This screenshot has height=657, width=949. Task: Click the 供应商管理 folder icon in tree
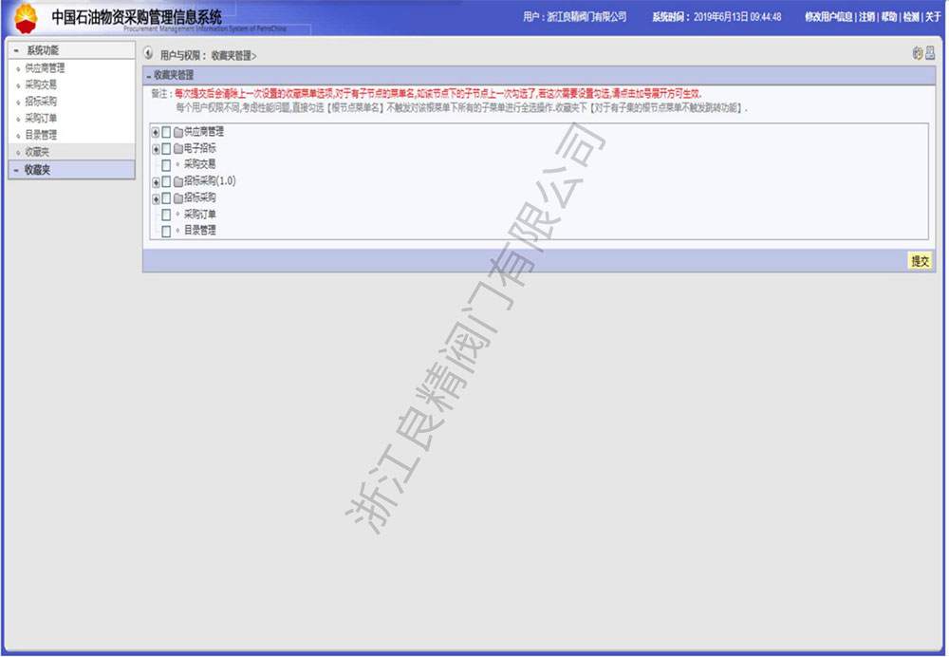177,133
